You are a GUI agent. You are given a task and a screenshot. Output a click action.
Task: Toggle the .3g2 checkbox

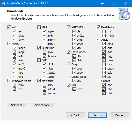[44, 64]
